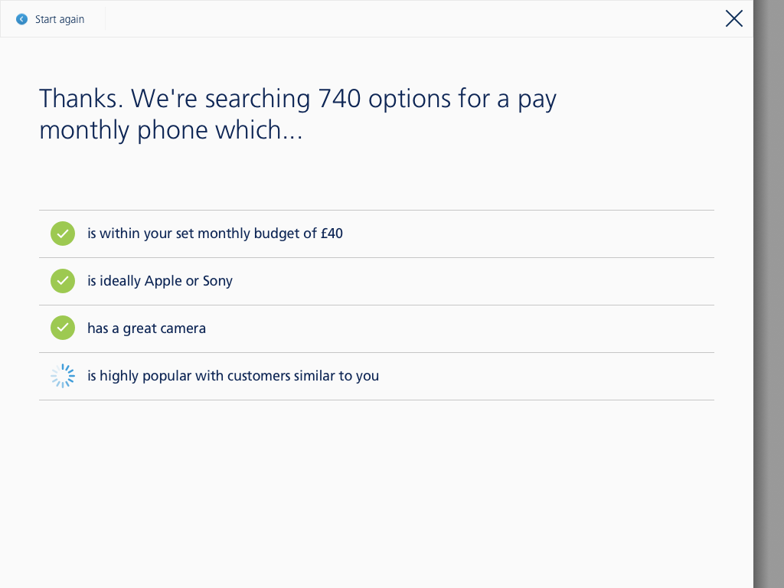The image size is (784, 588).
Task: Click the blue circular back arrow icon
Action: click(21, 19)
